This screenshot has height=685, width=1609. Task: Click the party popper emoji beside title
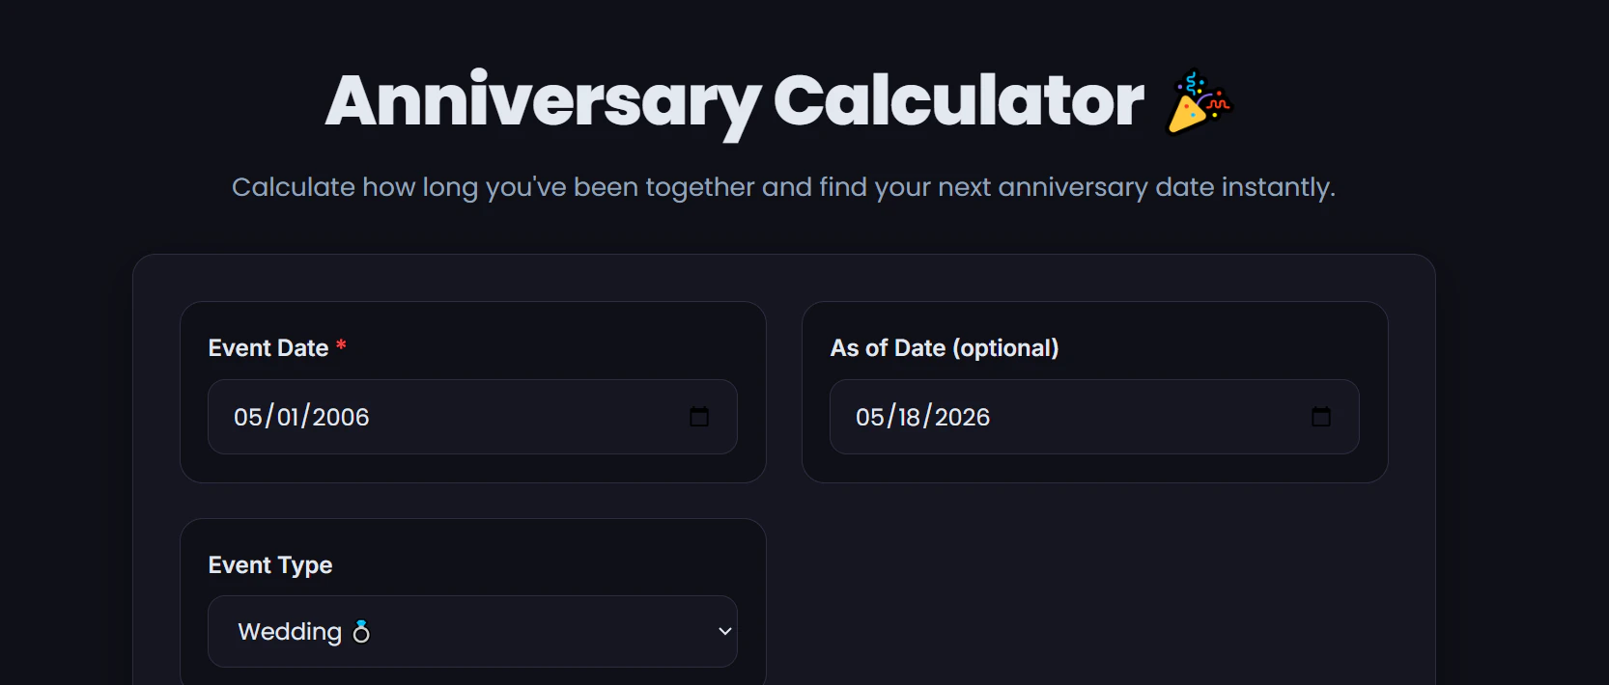[1200, 101]
